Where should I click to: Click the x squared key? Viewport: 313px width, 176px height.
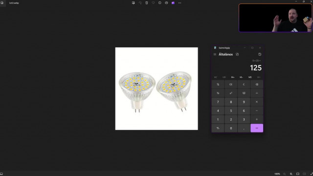tap(231, 93)
